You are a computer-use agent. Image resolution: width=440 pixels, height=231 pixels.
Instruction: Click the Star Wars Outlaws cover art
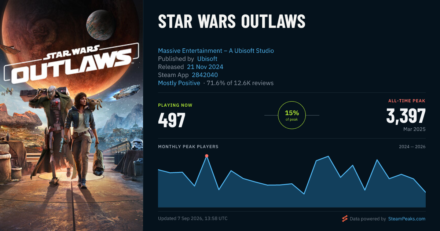[x=71, y=115]
